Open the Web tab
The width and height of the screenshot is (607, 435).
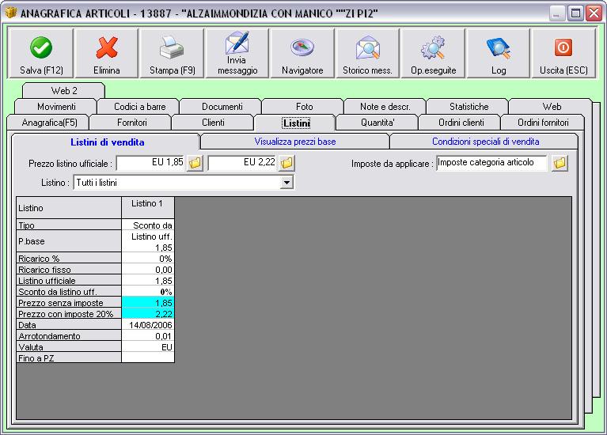coord(552,107)
